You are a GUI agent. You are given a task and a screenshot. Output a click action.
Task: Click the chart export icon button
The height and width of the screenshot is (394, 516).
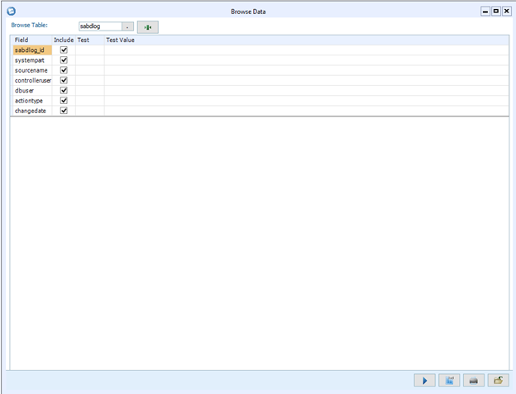[x=449, y=380]
